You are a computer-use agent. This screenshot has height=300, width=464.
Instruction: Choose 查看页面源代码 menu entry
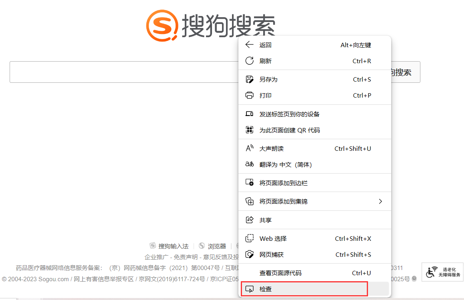pos(314,273)
